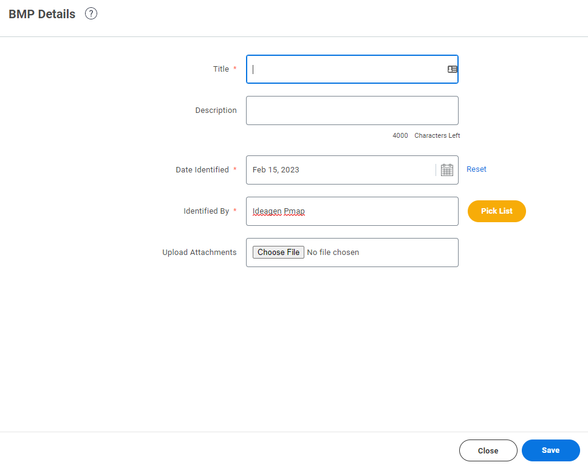Image resolution: width=588 pixels, height=465 pixels.
Task: Select the Date Identified field showing Feb 15, 2023
Action: click(x=341, y=170)
